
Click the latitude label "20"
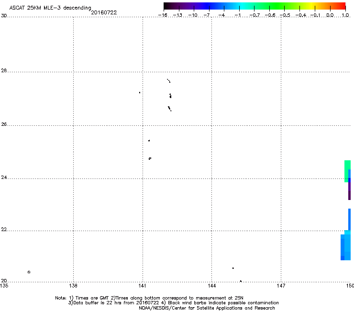tap(4, 281)
